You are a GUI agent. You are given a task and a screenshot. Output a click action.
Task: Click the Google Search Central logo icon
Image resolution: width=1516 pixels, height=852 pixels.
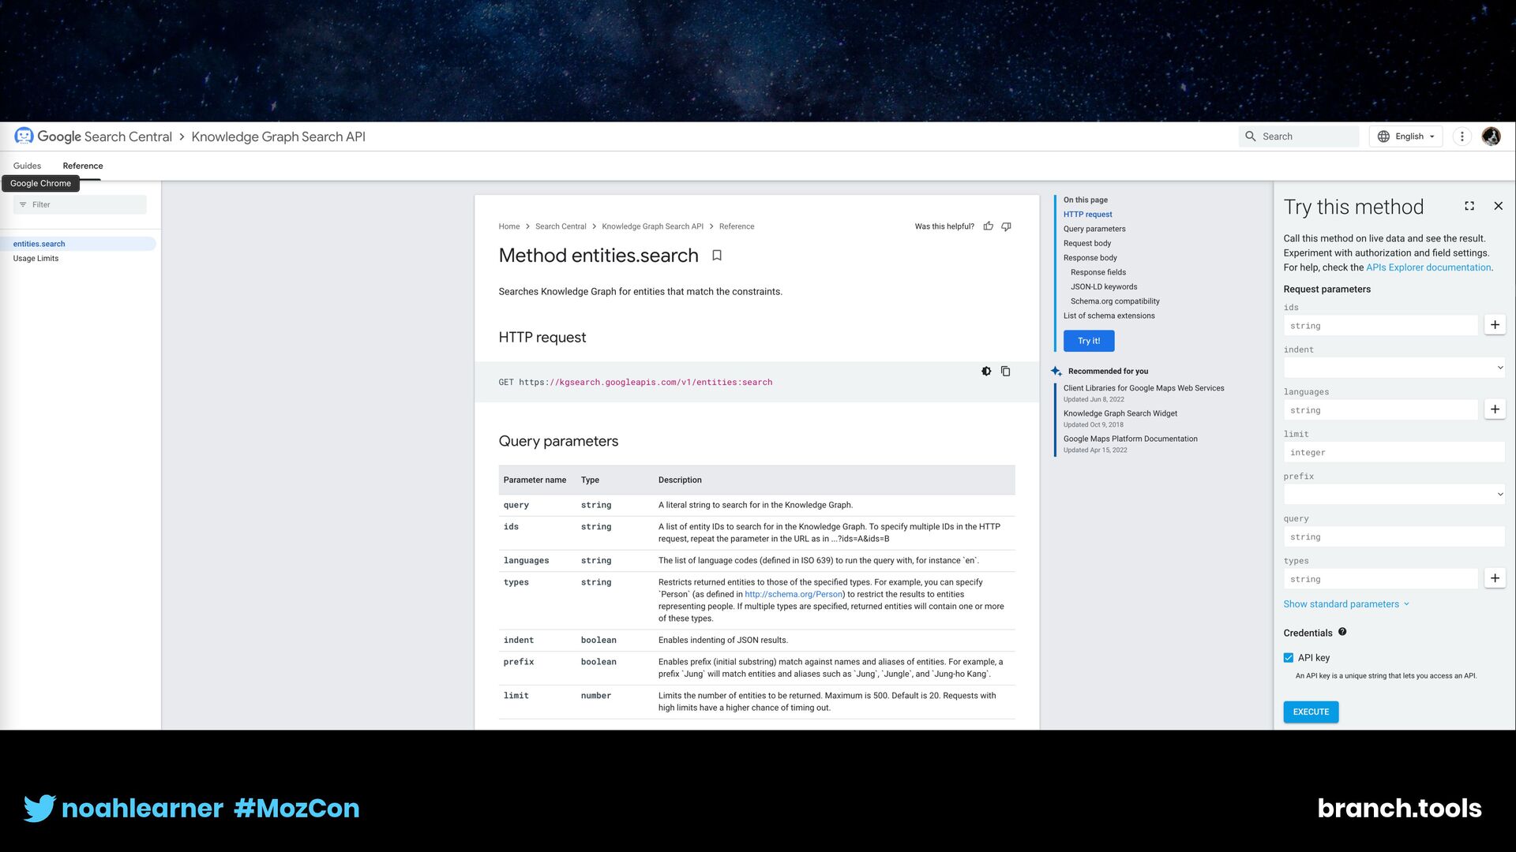pos(24,136)
